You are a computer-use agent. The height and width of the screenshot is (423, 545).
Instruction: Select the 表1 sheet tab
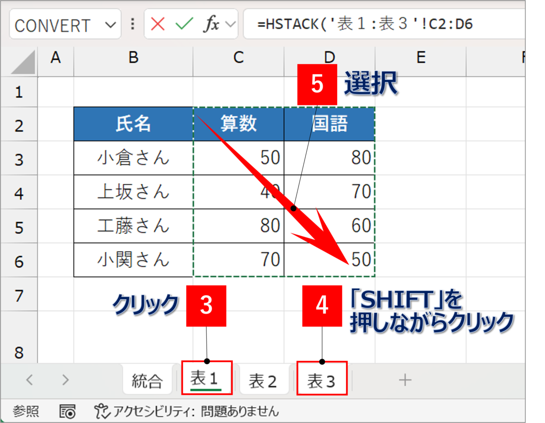pyautogui.click(x=205, y=379)
